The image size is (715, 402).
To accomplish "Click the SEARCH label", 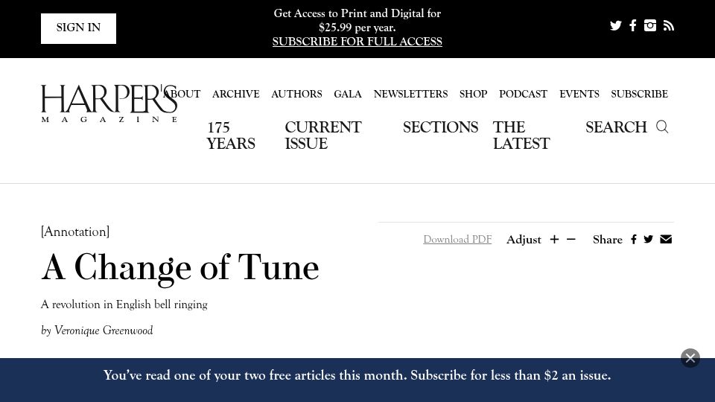I will tap(616, 127).
